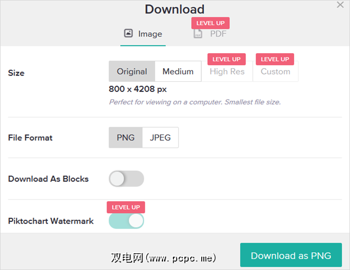Set the file format to PNG
Image resolution: width=350 pixels, height=270 pixels.
tap(125, 138)
